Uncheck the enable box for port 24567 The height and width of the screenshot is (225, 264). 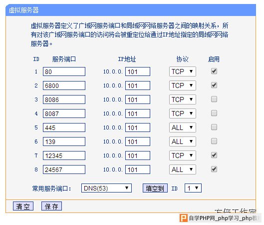tap(214, 169)
